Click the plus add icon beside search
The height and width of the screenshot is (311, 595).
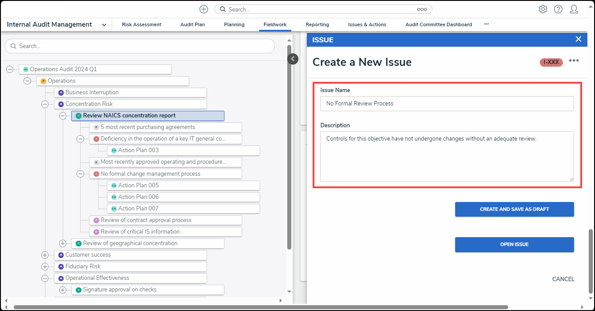coord(204,9)
